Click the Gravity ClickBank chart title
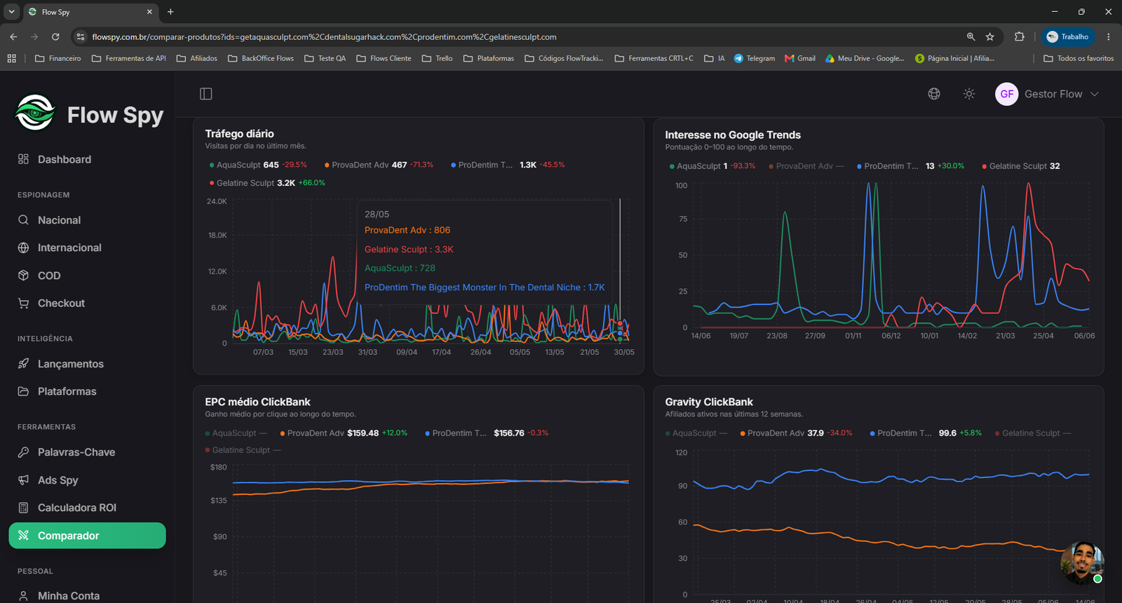This screenshot has width=1122, height=603. [x=709, y=402]
